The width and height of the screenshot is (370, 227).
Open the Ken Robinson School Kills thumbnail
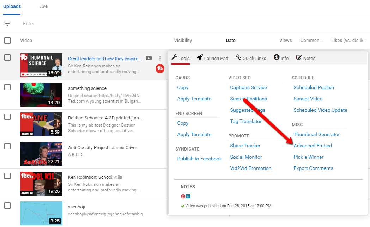click(x=41, y=184)
